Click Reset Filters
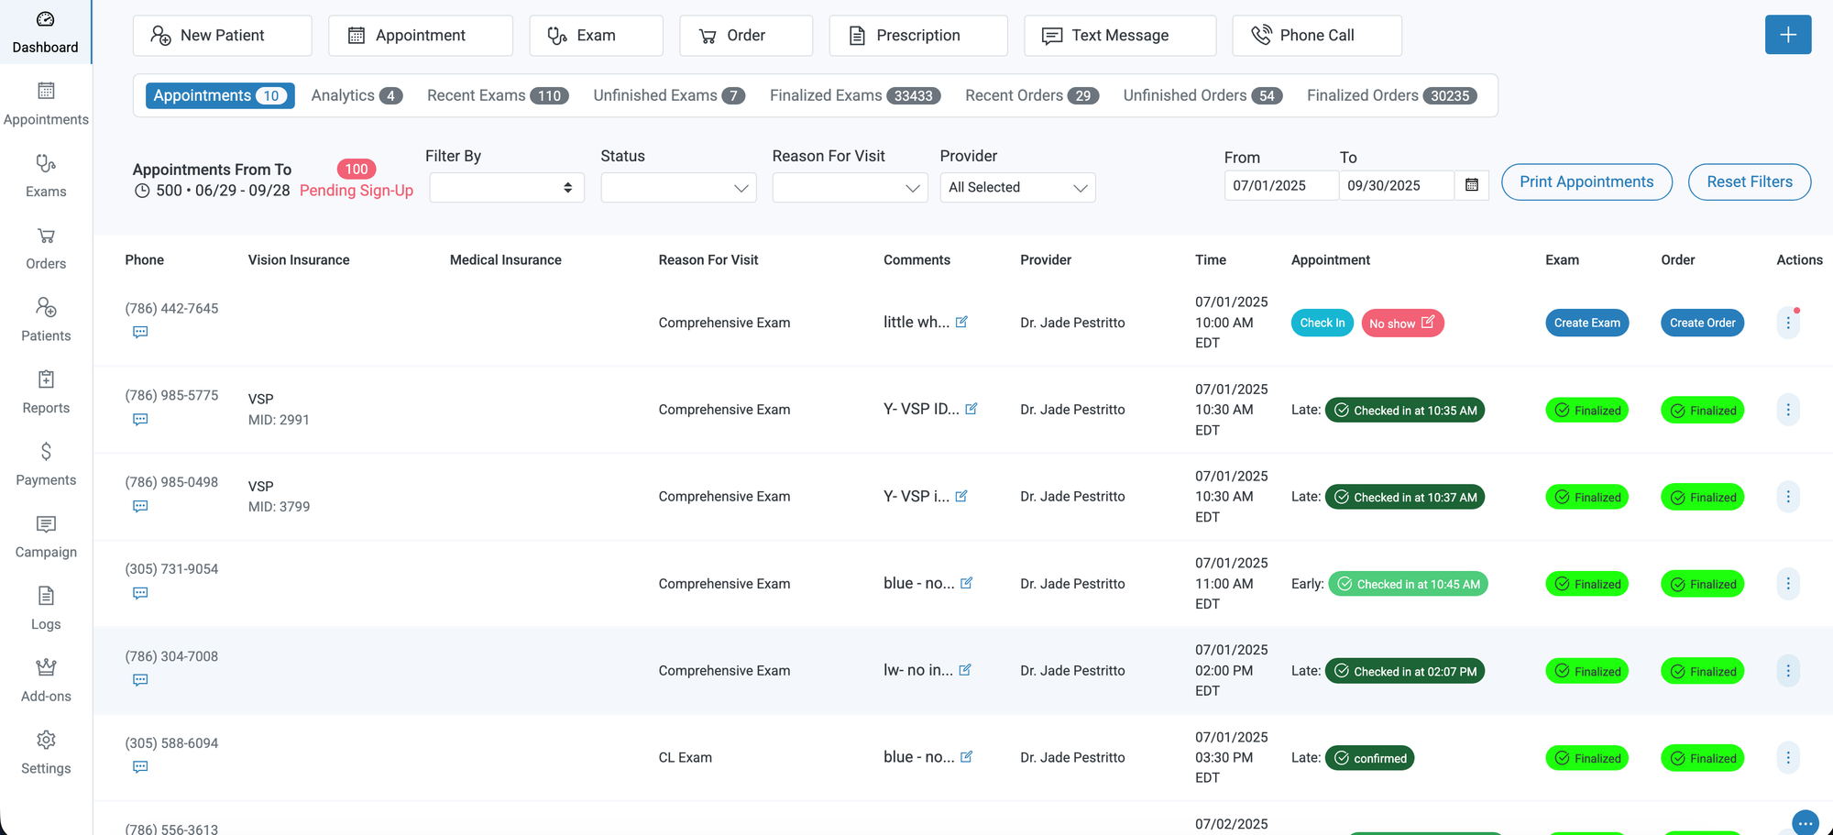Viewport: 1833px width, 835px height. click(x=1749, y=181)
